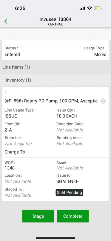Tap the Mixed usage type value

100,54
